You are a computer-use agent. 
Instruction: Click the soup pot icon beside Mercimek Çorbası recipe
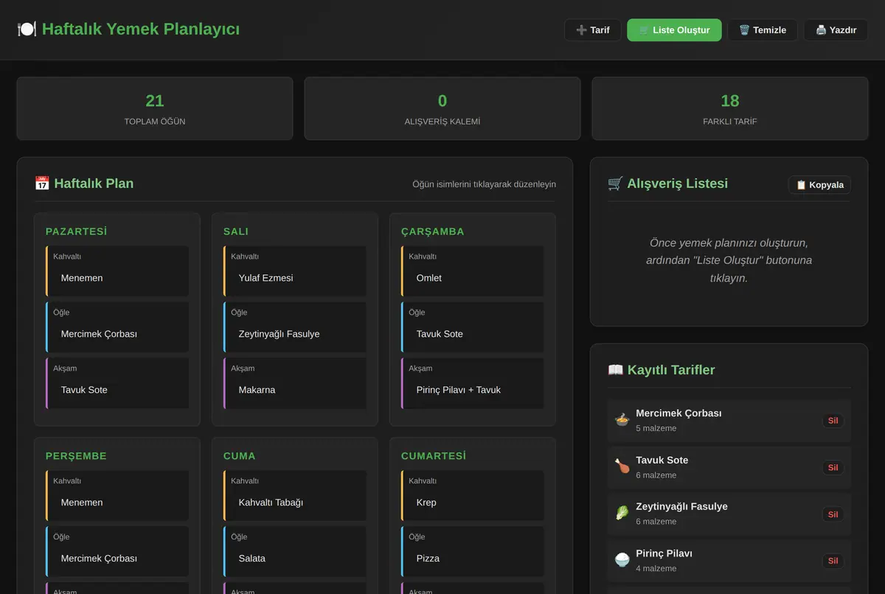(622, 420)
